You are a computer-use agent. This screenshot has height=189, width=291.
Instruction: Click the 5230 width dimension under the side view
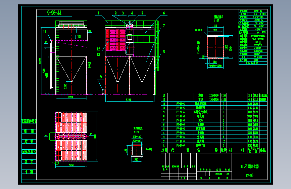[x=71, y=97]
